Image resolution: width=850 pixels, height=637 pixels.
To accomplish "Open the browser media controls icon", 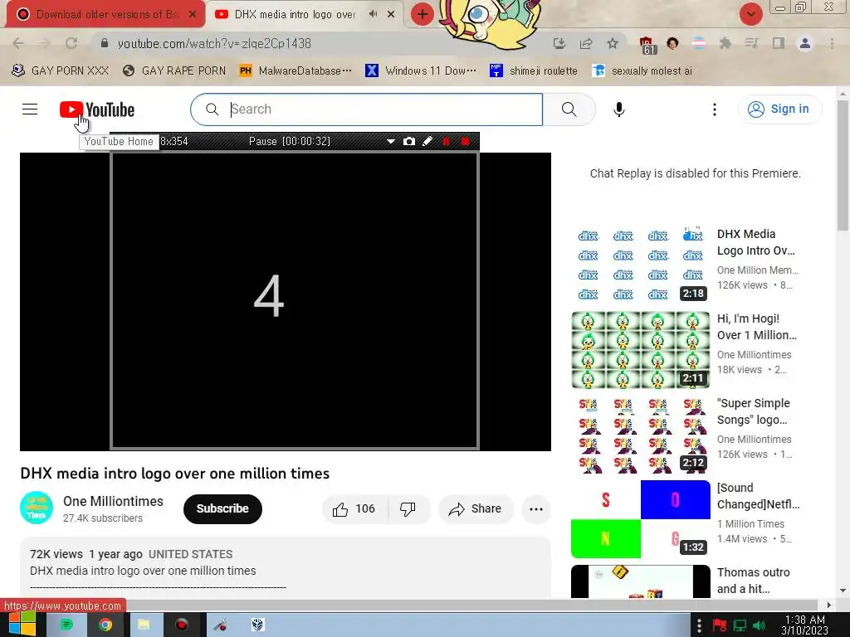I will [x=752, y=43].
